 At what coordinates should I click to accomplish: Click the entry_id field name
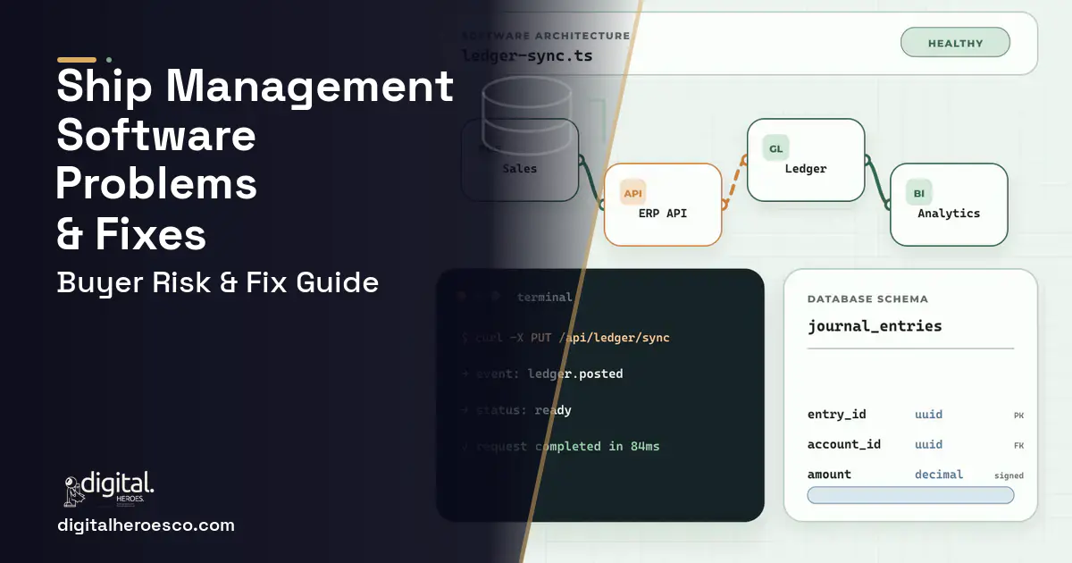coord(836,415)
